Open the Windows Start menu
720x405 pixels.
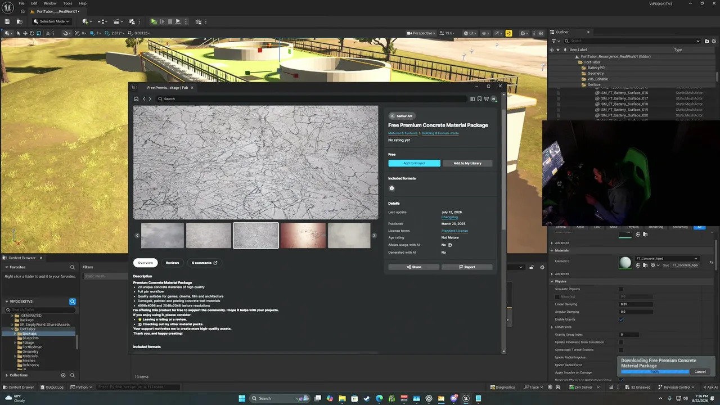tap(242, 398)
